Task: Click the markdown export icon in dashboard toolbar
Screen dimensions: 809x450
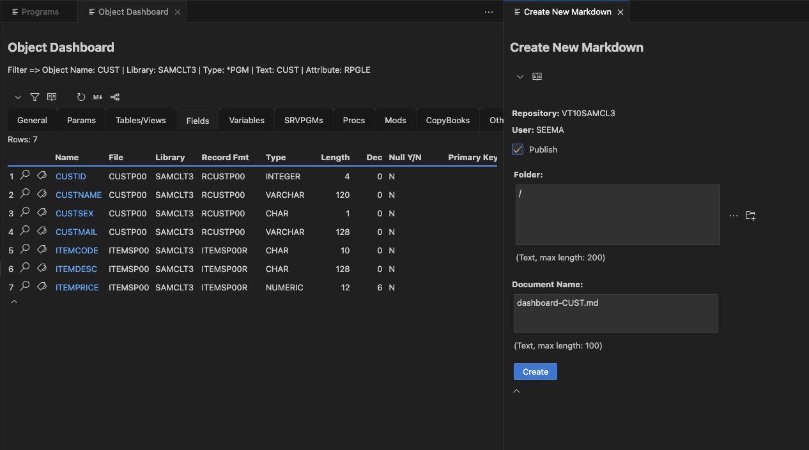Action: coord(98,97)
